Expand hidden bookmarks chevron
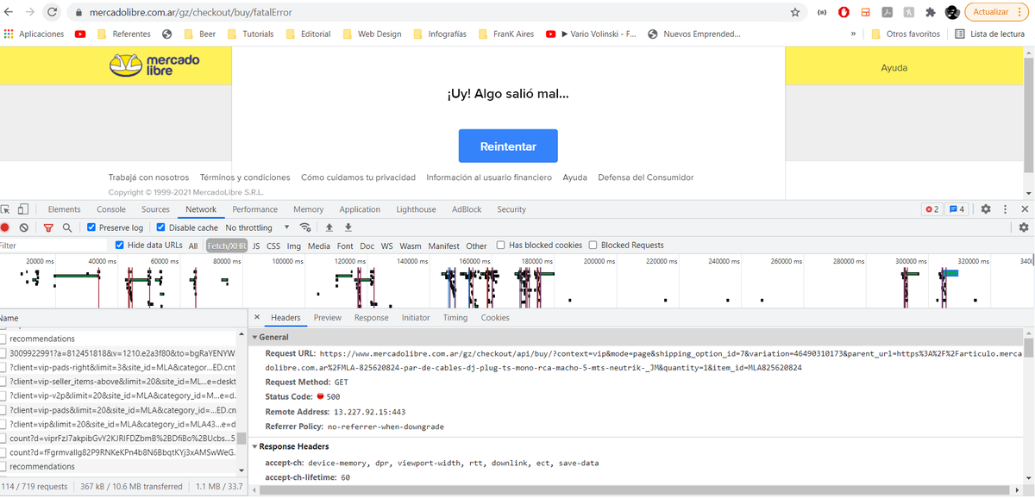This screenshot has width=1035, height=498. (853, 34)
